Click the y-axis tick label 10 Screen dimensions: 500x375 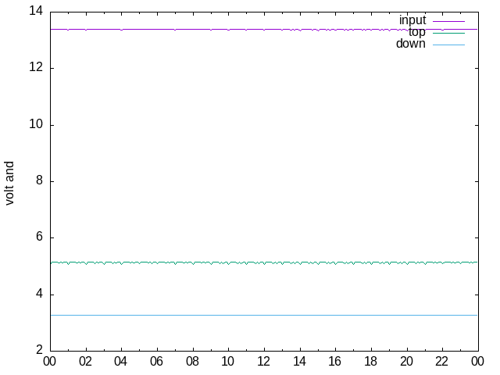click(35, 125)
